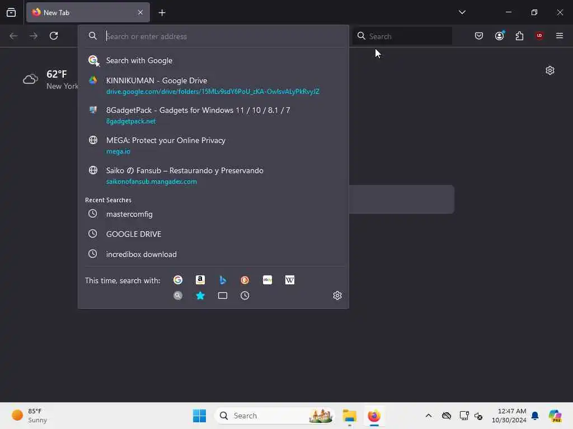Click Firefox icon in the taskbar

[374, 416]
